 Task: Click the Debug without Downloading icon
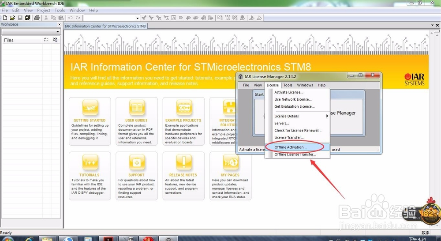[259, 18]
